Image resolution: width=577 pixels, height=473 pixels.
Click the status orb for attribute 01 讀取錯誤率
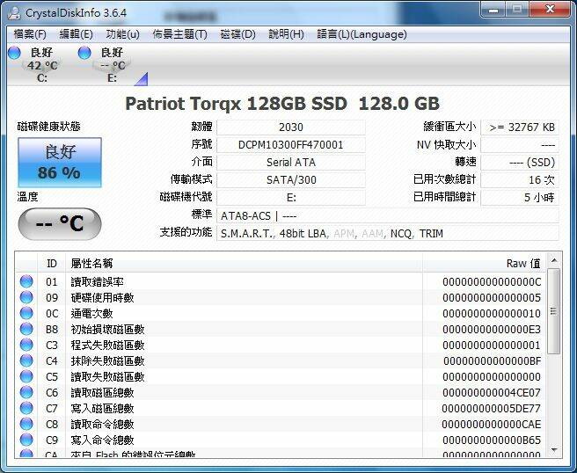point(26,281)
